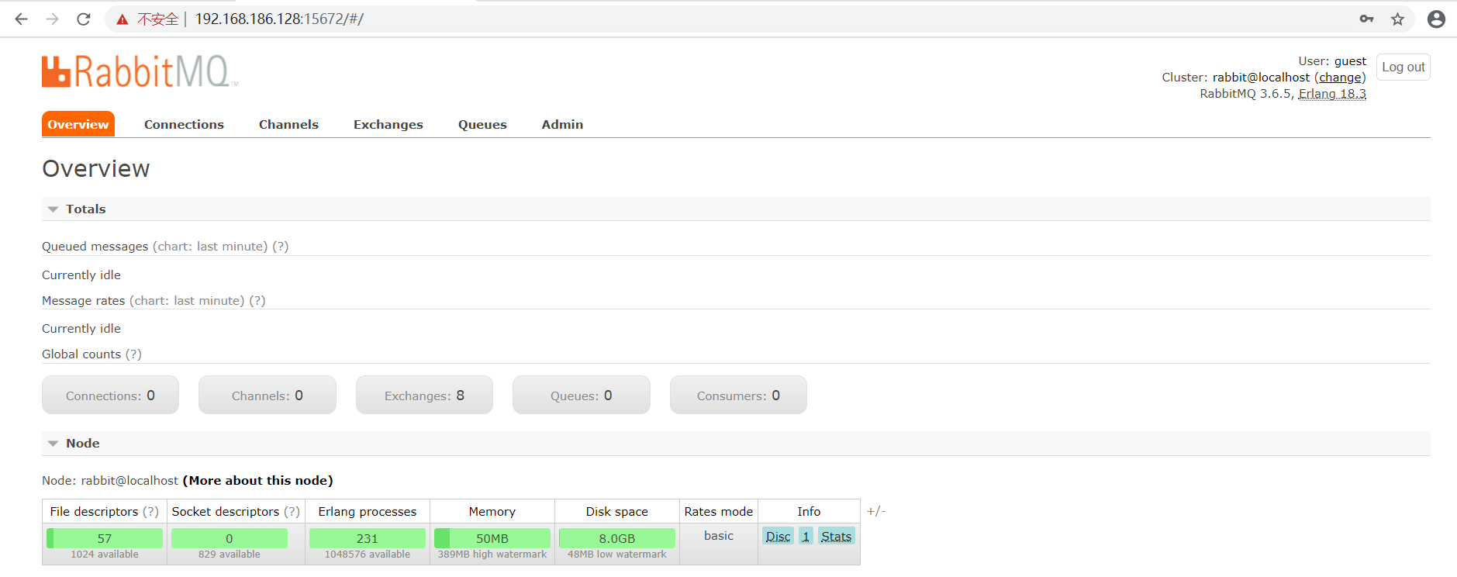Open Message rates chart range 'last minute'
The image size is (1457, 577).
pyautogui.click(x=187, y=301)
